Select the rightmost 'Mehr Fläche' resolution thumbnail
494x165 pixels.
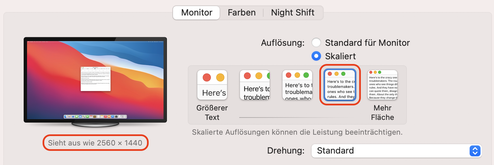[382, 85]
